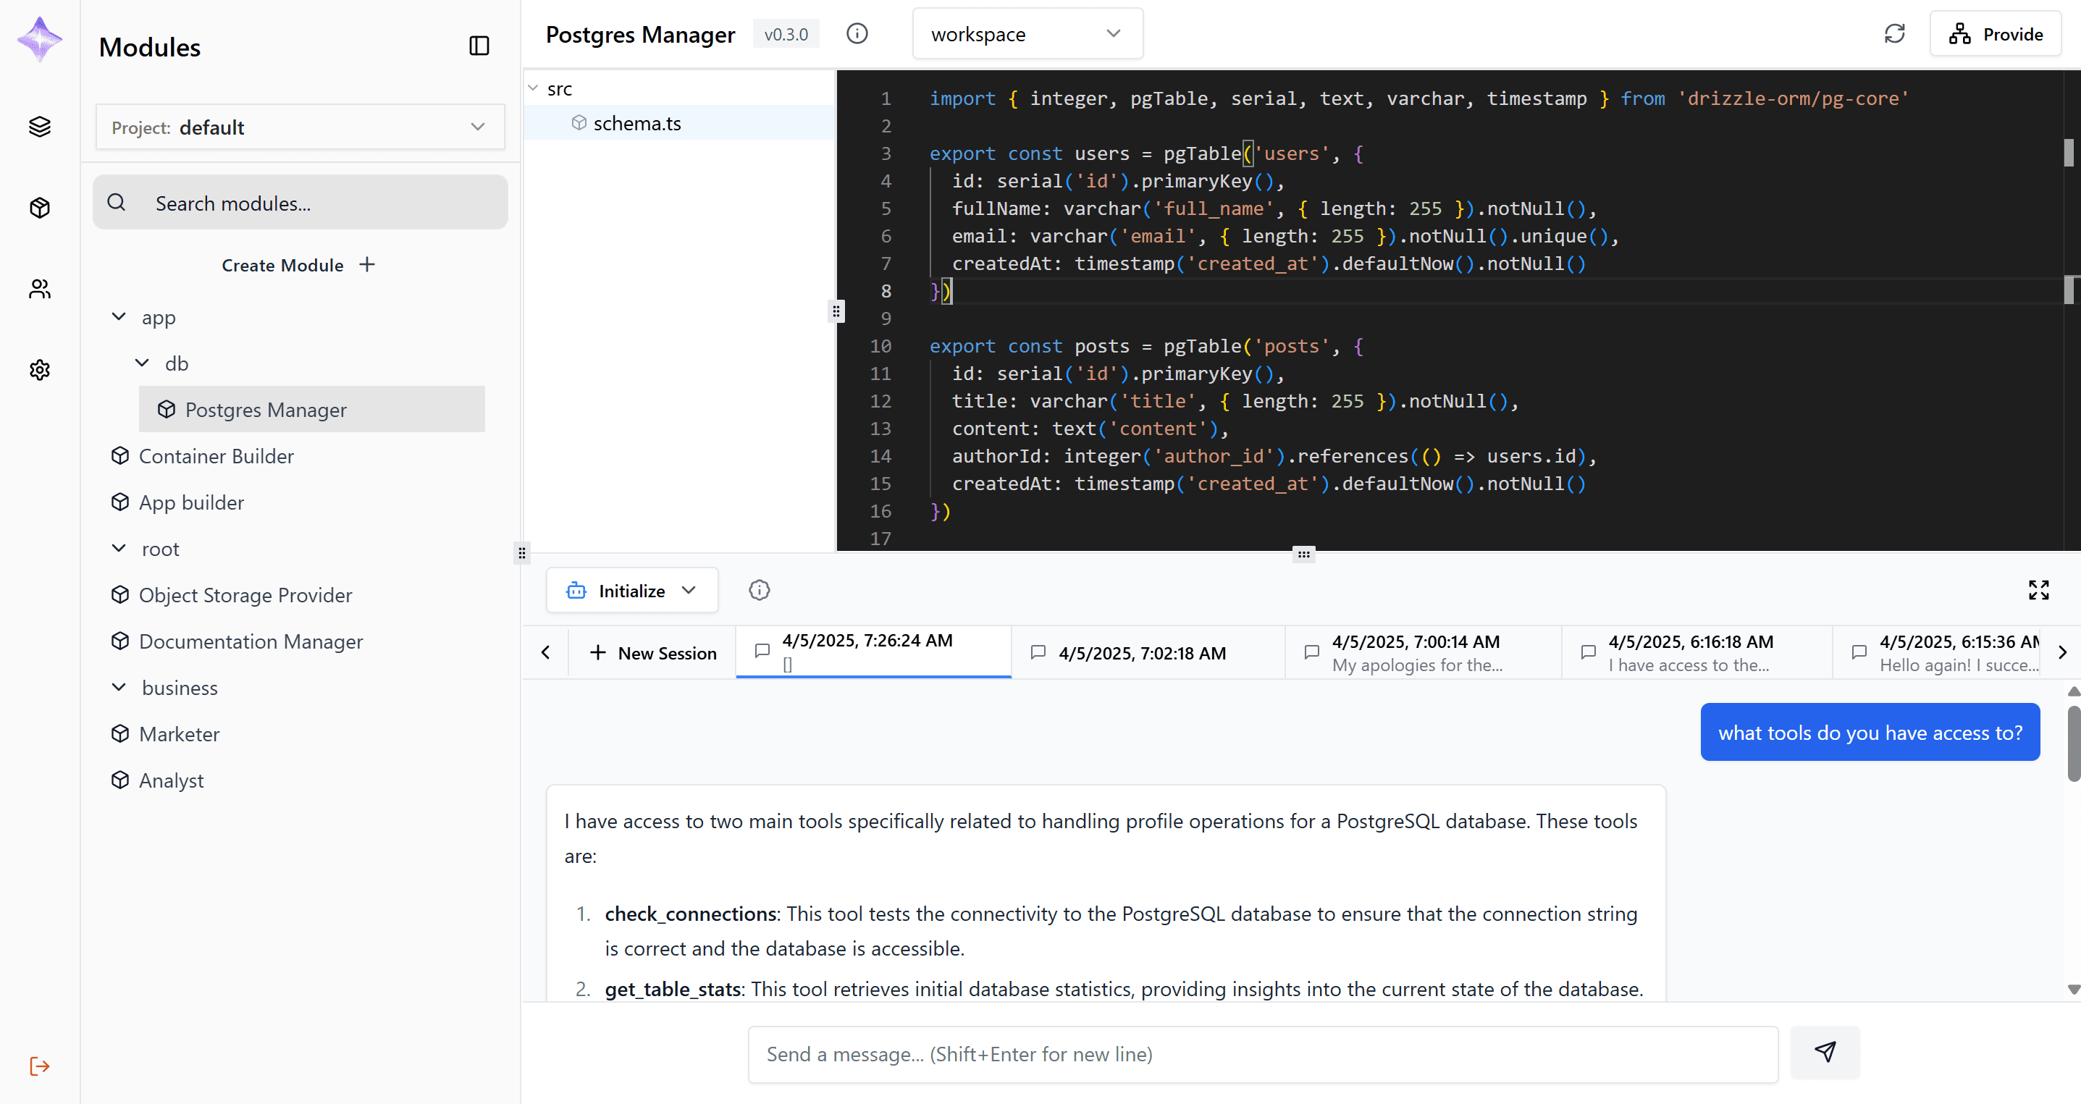Click the info icon next to v0.3.0
The height and width of the screenshot is (1104, 2081).
click(x=857, y=33)
